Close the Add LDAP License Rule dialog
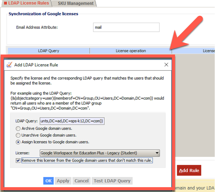215x192 pixels. [166, 65]
